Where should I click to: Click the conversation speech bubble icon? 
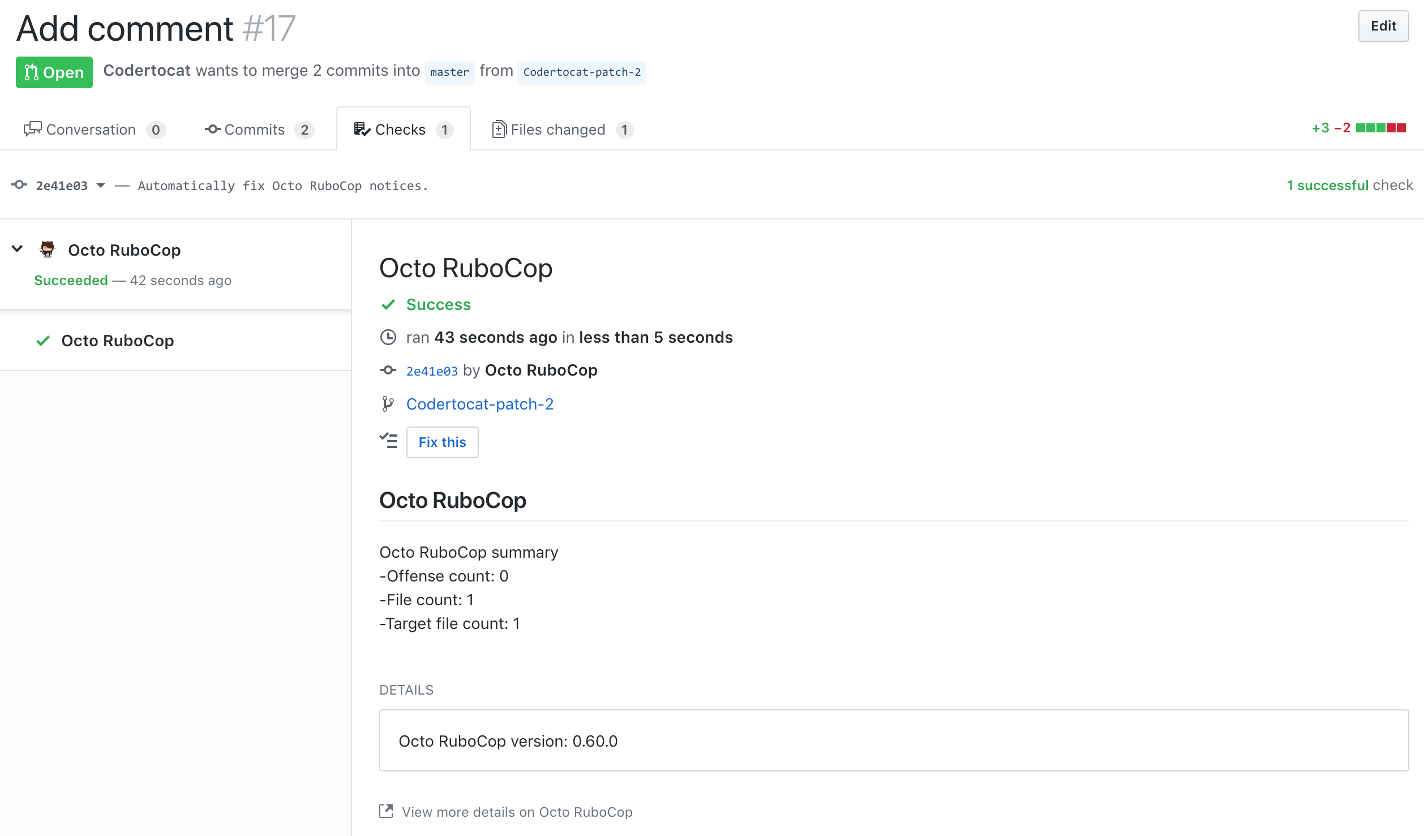pos(33,128)
